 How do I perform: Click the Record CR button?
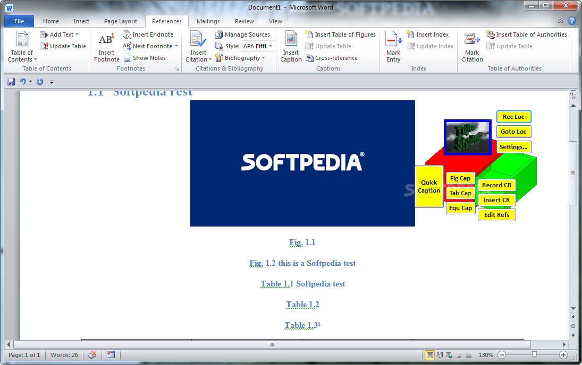[496, 185]
